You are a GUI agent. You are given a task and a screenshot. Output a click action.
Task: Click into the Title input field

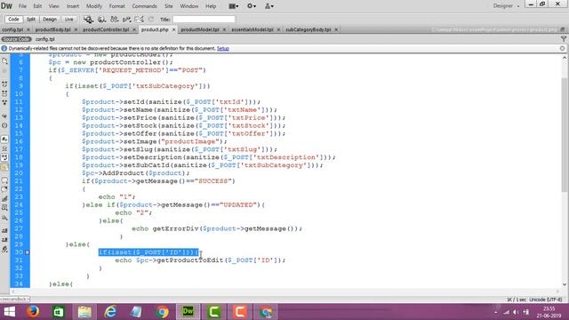pyautogui.click(x=204, y=20)
